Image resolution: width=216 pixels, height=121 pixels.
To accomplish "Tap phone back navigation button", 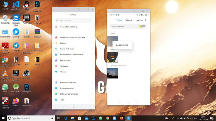I will point(138,103).
